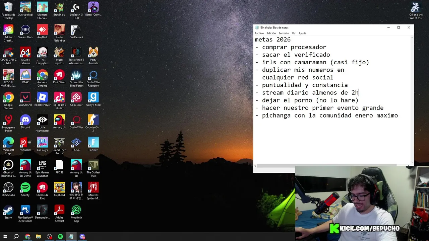Image resolution: width=429 pixels, height=241 pixels.
Task: Select the AIDA64 Extreme icon
Action: (25, 56)
